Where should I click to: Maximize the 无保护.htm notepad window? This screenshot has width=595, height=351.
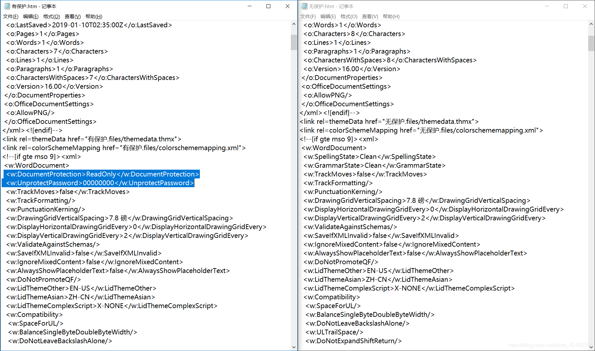[x=566, y=6]
